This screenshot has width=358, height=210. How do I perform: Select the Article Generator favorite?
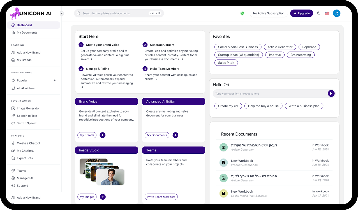(x=280, y=47)
